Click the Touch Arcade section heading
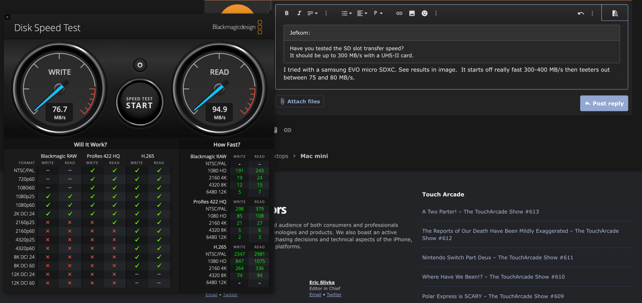 (443, 194)
